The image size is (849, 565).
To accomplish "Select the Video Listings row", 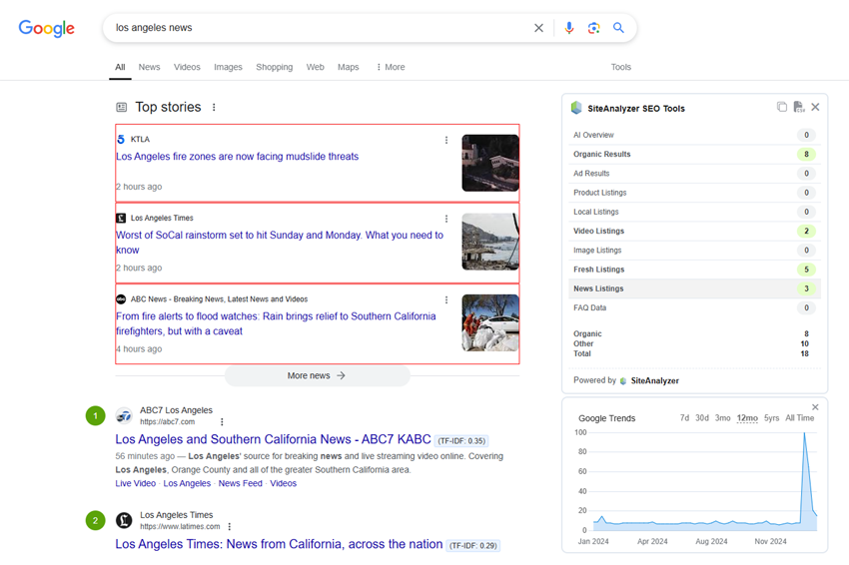I will 695,231.
